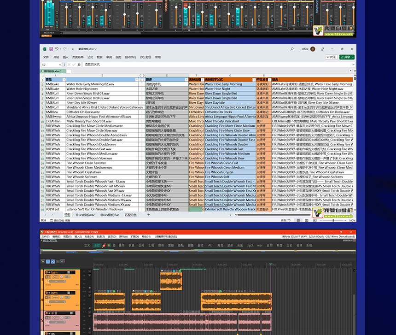Switch to the ucs模板wav sheet tab
This screenshot has height=335, width=396.
click(x=85, y=215)
